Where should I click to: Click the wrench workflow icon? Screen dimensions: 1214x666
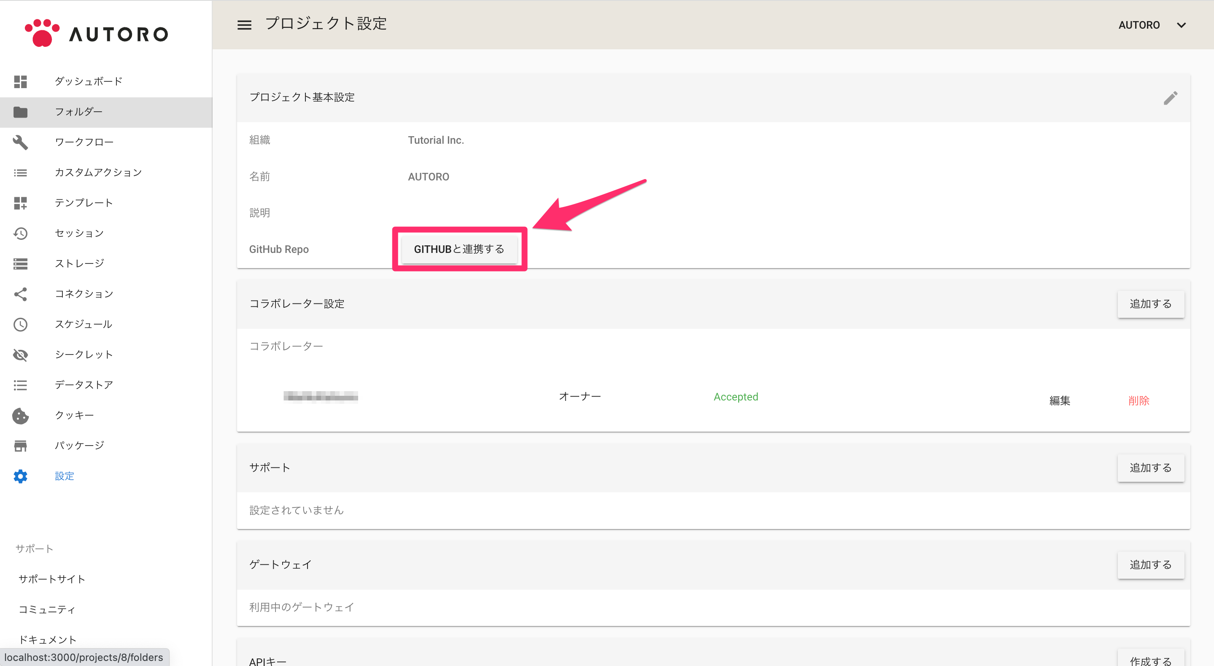point(20,142)
